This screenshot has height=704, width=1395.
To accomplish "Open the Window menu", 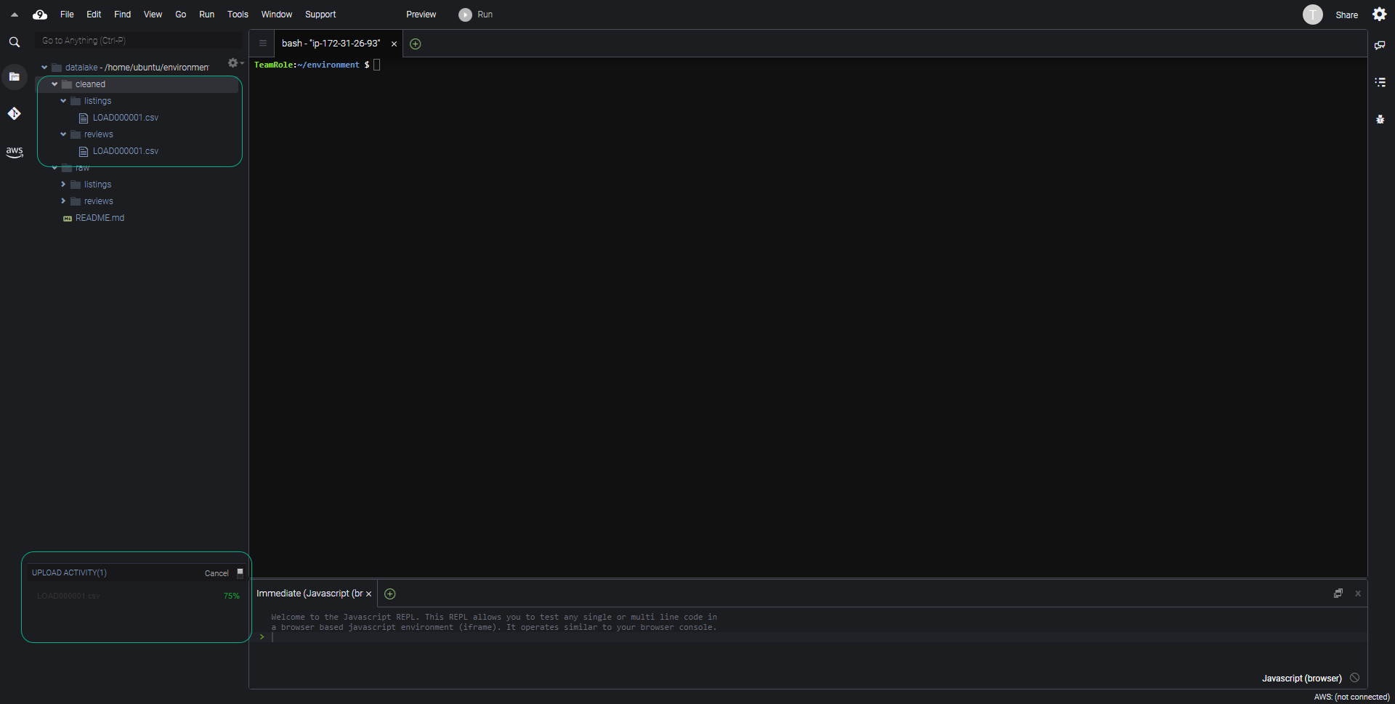I will pyautogui.click(x=276, y=15).
